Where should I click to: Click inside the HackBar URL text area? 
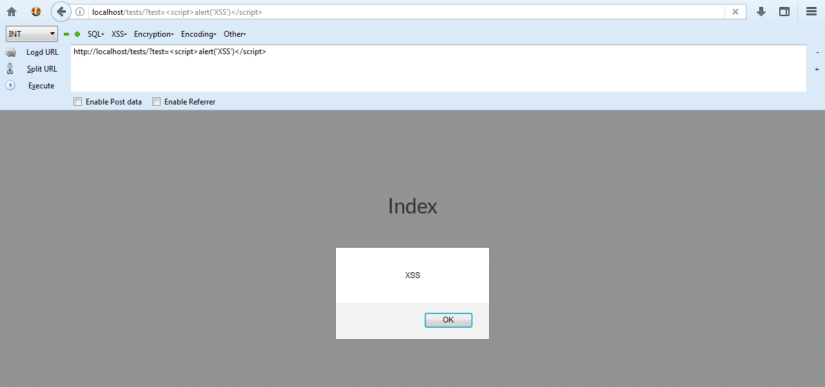438,68
